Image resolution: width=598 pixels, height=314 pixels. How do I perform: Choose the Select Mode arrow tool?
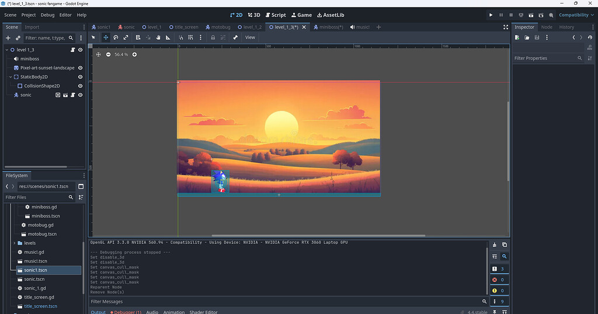pos(93,37)
